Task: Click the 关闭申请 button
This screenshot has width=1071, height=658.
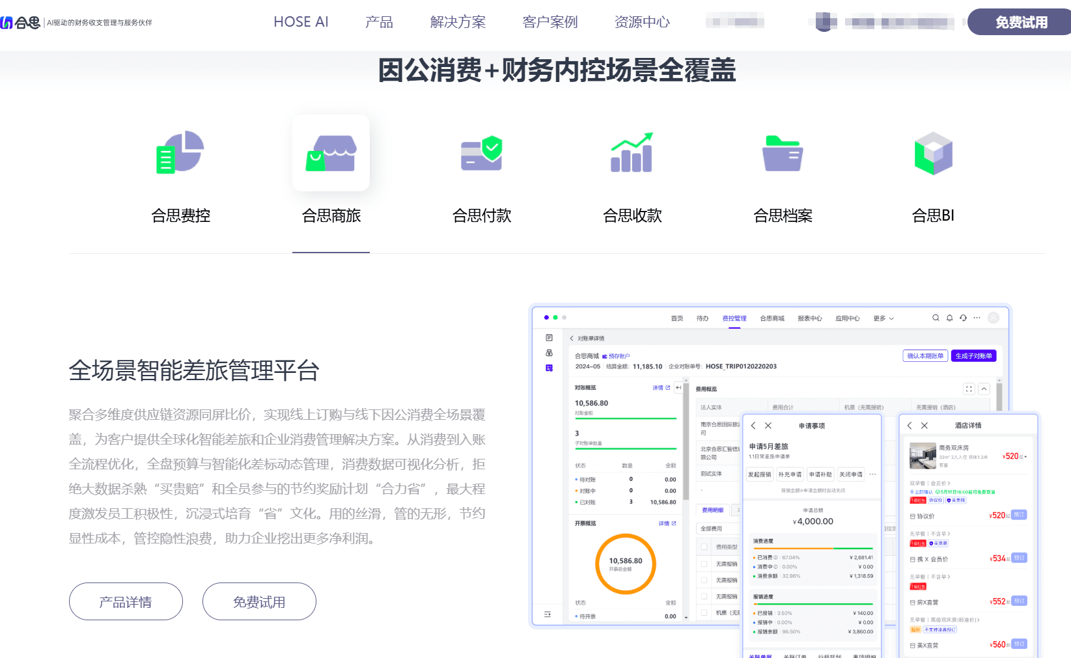Action: (851, 474)
